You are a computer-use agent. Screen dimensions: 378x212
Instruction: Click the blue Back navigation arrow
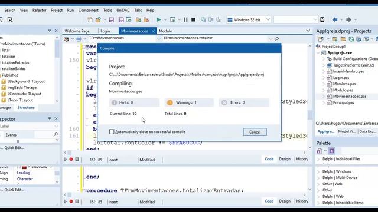pos(335,19)
